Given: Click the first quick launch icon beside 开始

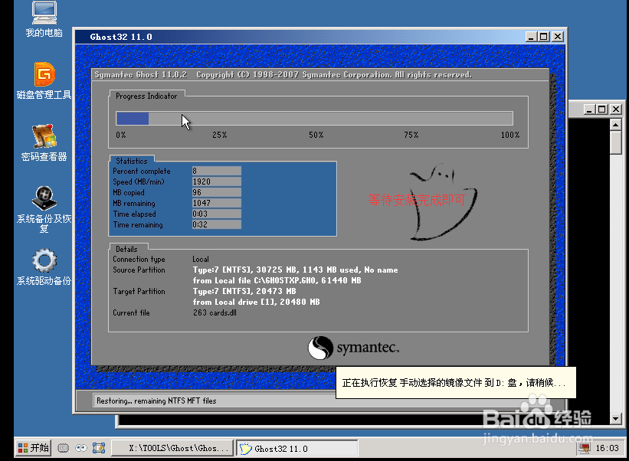Looking at the screenshot, I should click(x=63, y=448).
